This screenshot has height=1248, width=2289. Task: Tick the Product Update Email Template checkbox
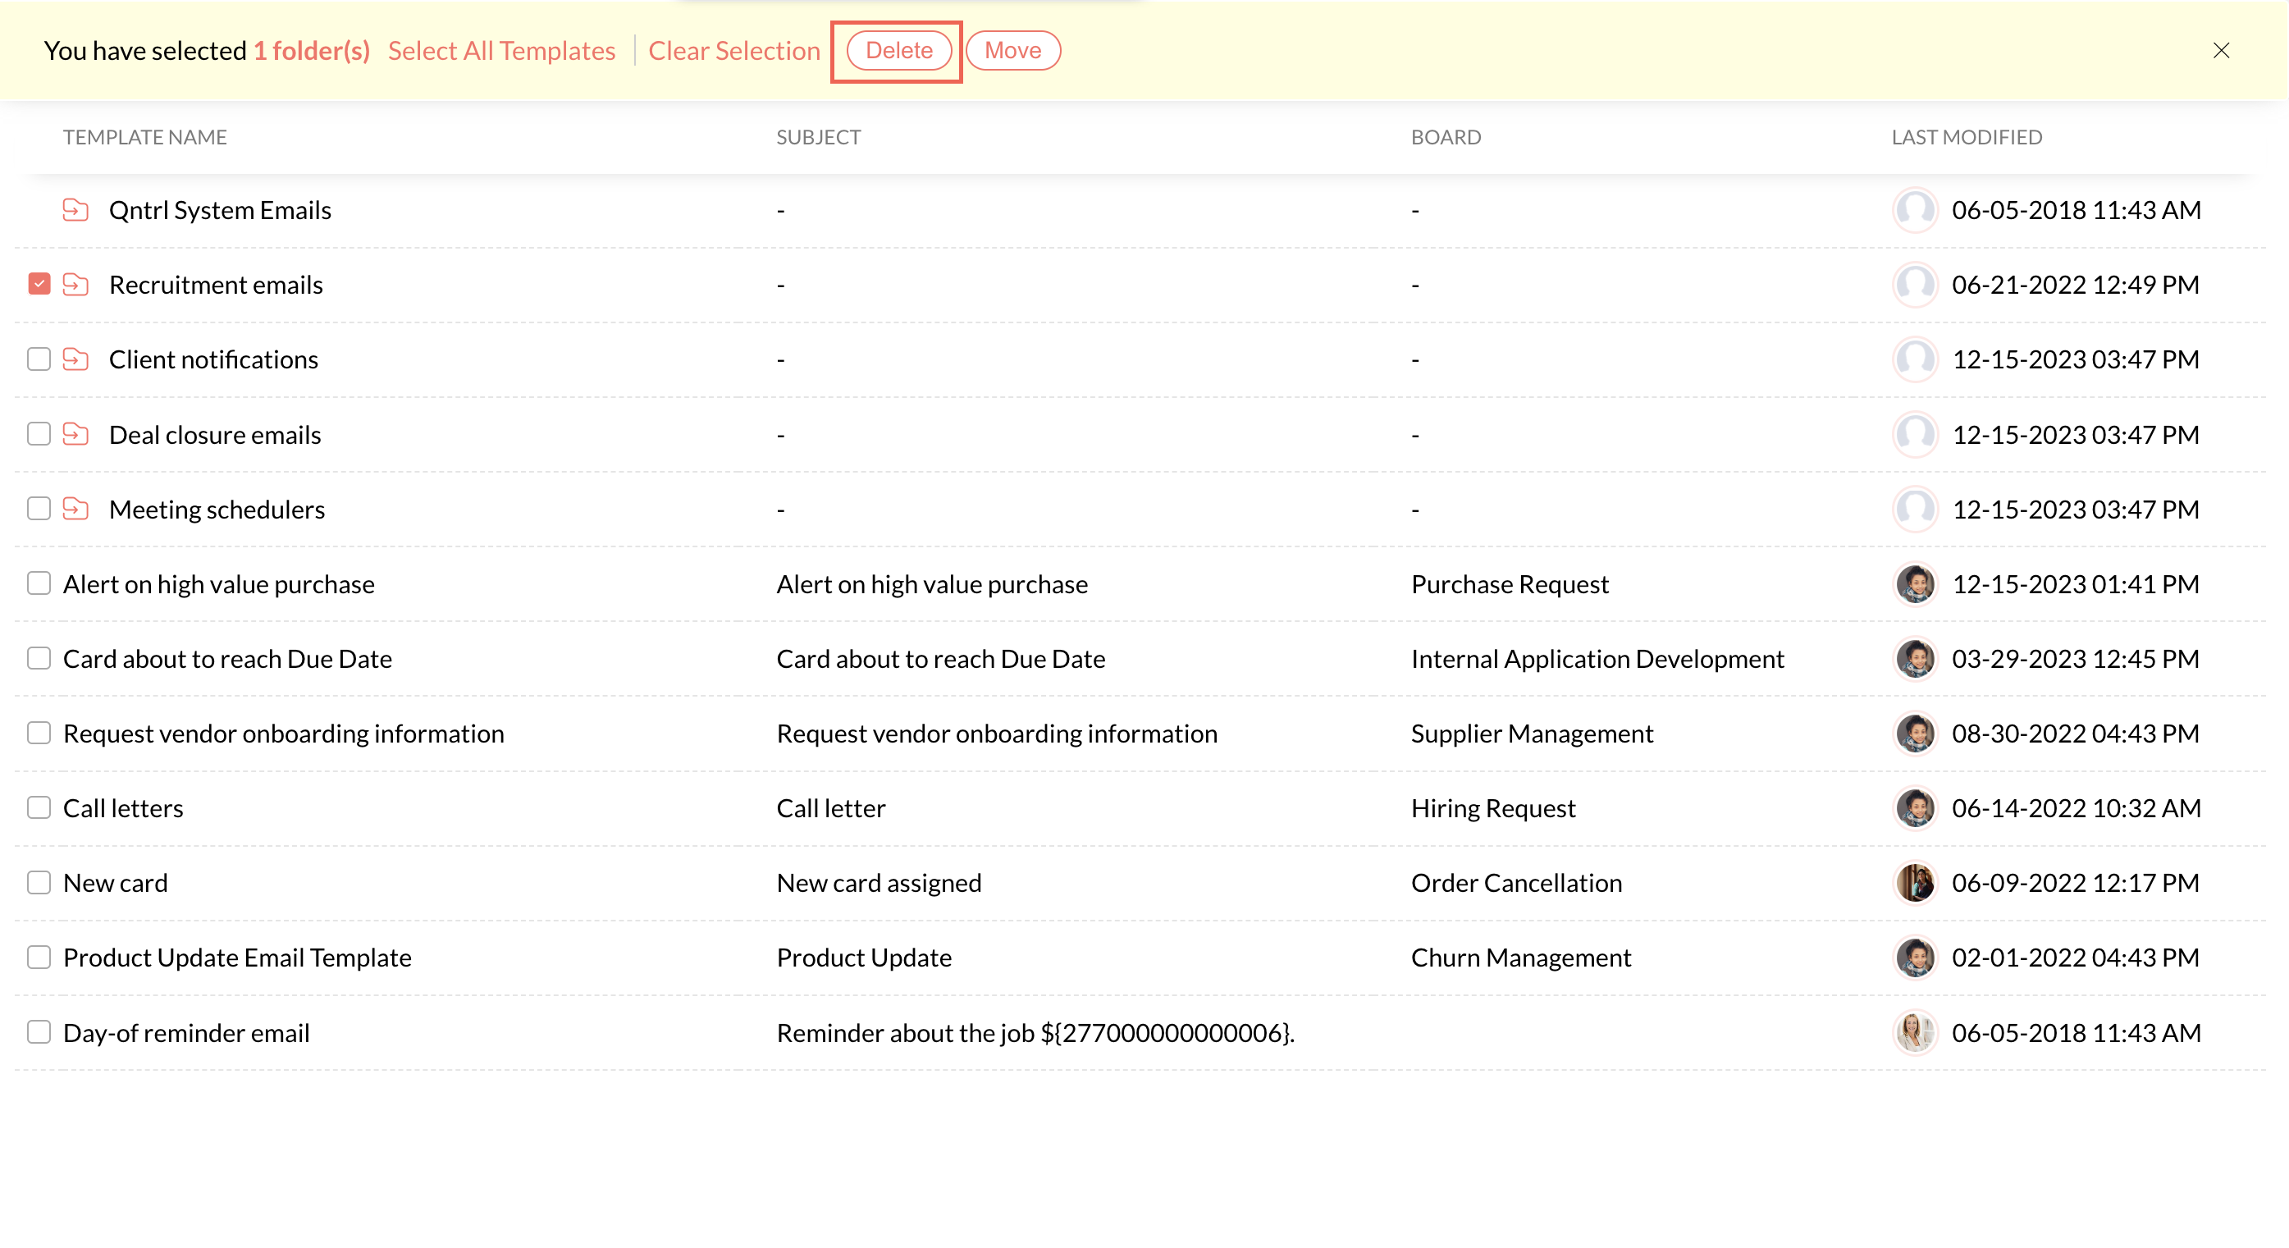point(39,957)
